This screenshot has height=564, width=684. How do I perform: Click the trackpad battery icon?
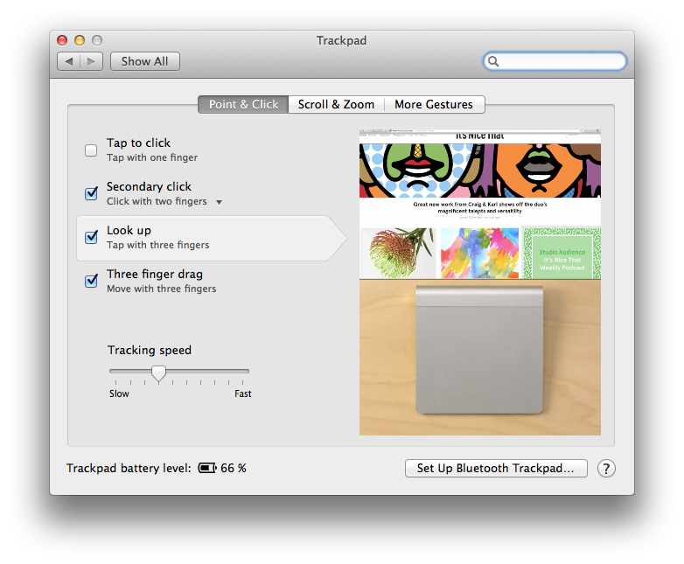tap(207, 469)
